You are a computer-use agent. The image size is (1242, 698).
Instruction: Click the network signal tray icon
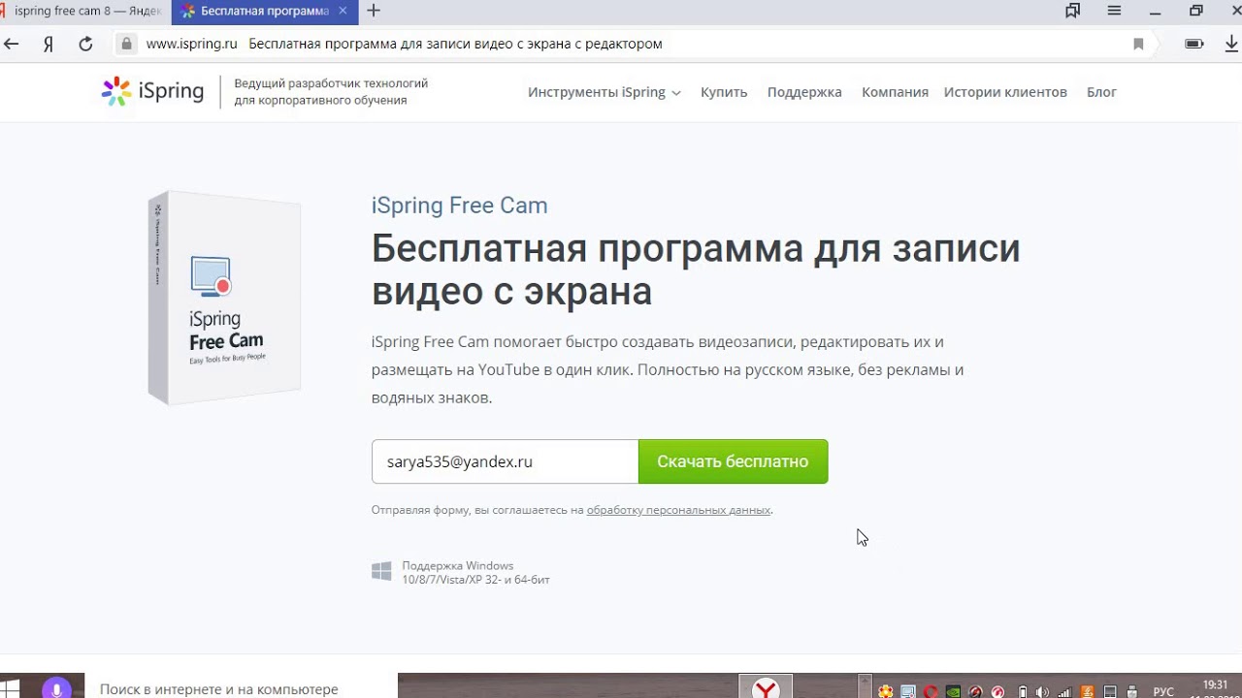pyautogui.click(x=1064, y=691)
